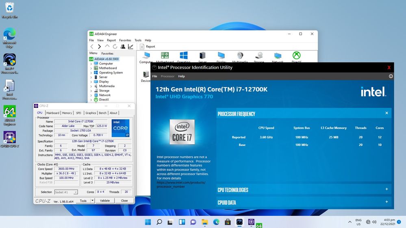Viewport: 406px width, 228px height.
Task: Open the Motherboard category icon in AIDA64 pane
Action: pos(165,57)
